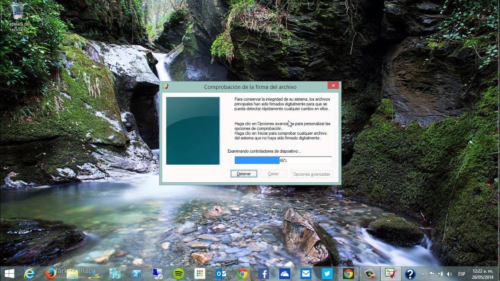Screen dimensions: 500x281
Task: Expand hidden icons in the system tray
Action: tap(423, 273)
